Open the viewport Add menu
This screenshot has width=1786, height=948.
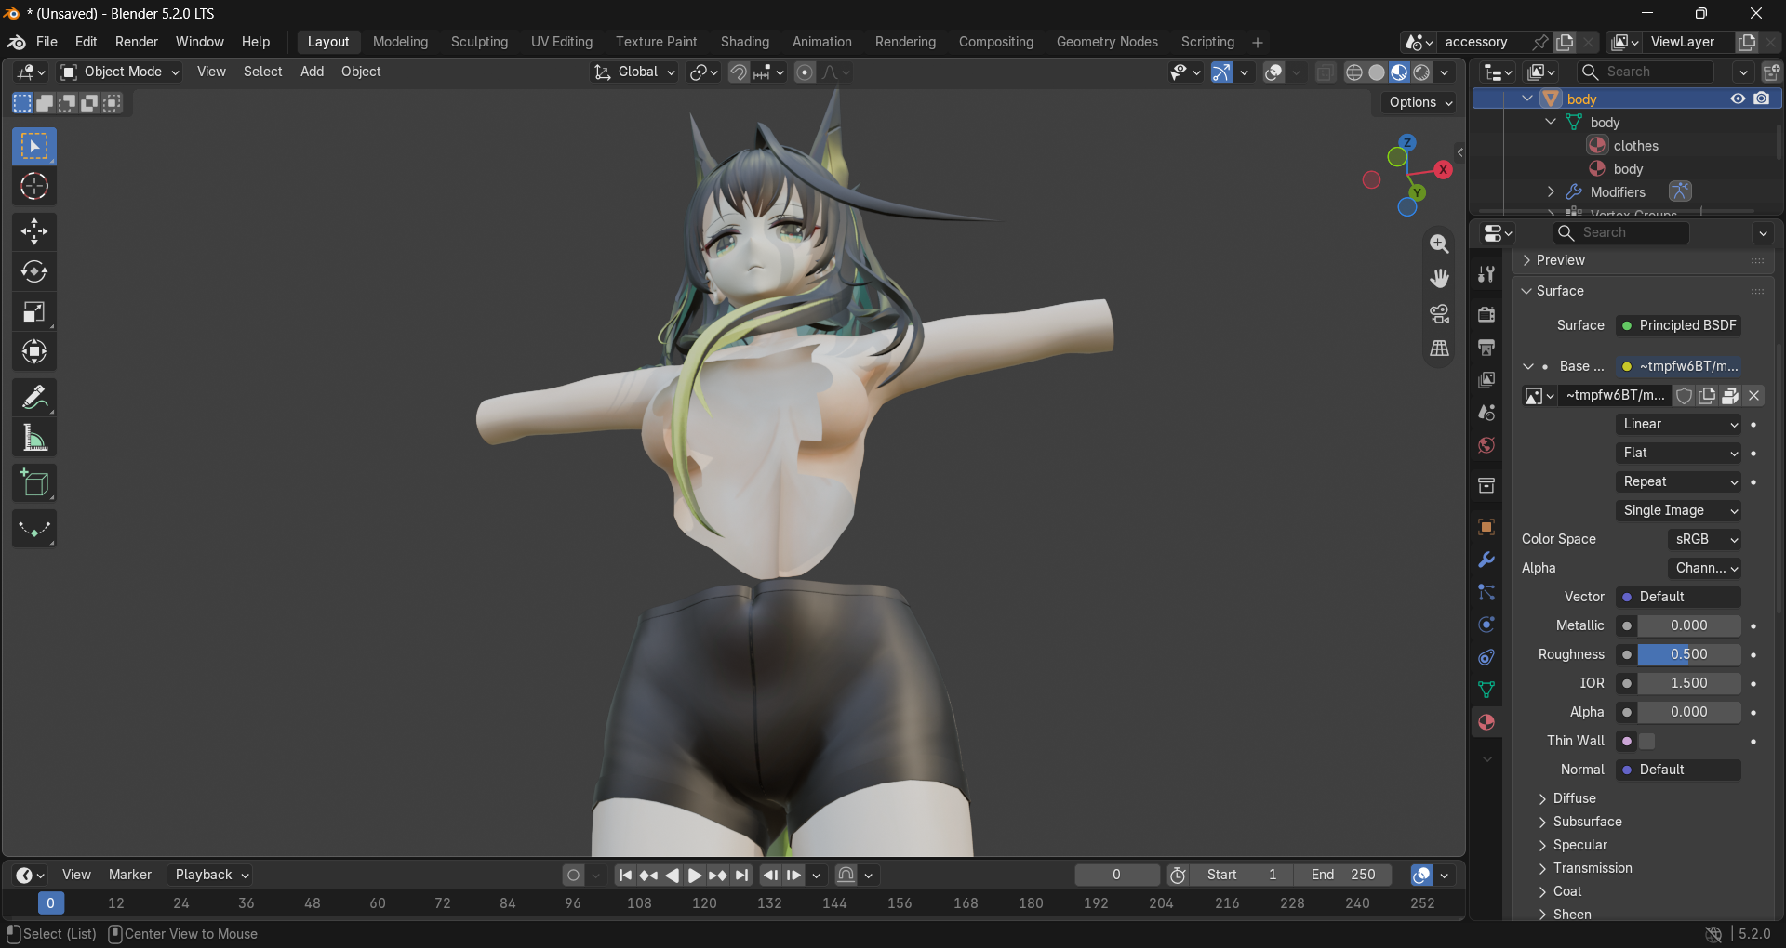313,72
